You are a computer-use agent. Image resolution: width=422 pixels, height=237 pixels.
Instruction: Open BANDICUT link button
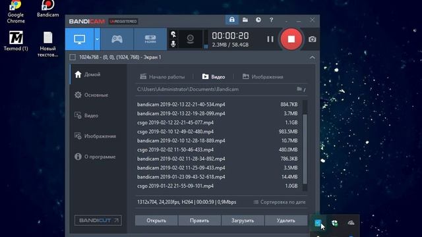(x=98, y=221)
